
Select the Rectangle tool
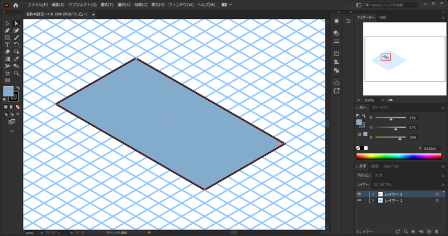tap(7, 38)
